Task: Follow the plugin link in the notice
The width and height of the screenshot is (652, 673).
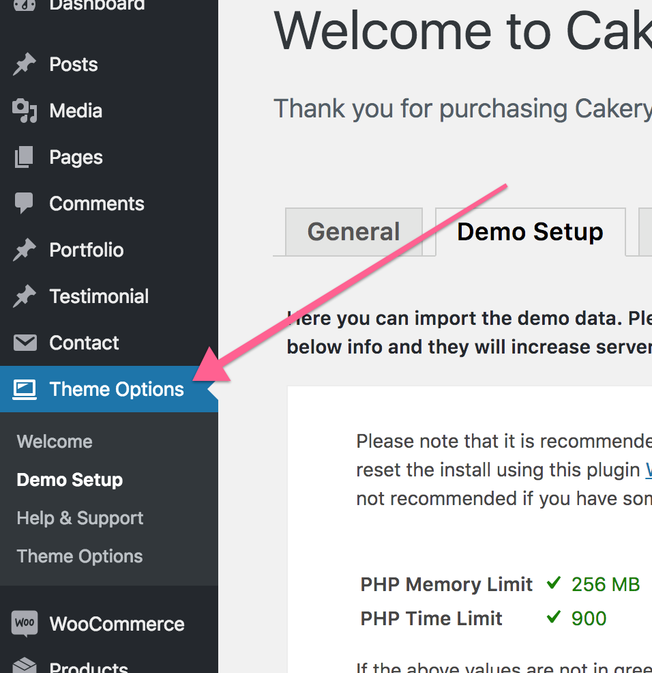Action: (x=648, y=470)
